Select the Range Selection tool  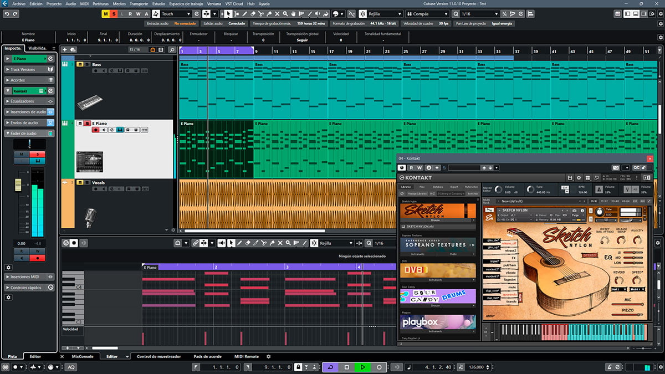click(x=237, y=14)
